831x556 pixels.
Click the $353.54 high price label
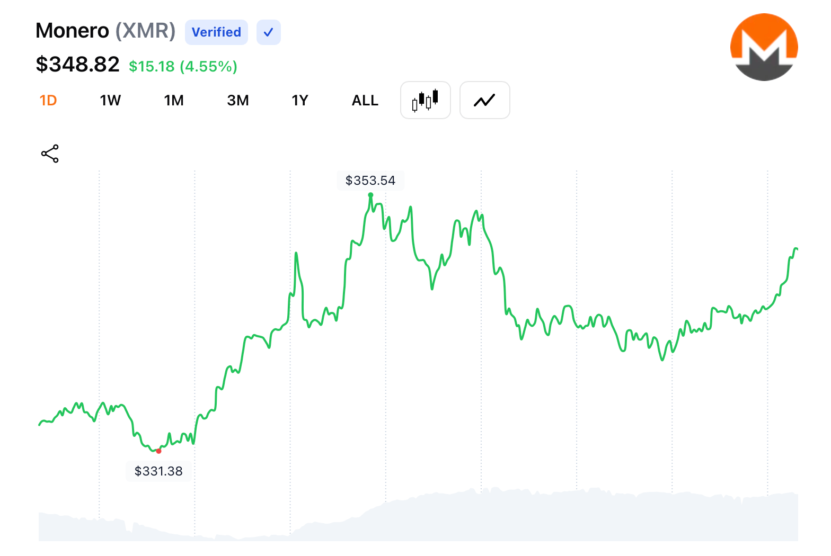[370, 181]
